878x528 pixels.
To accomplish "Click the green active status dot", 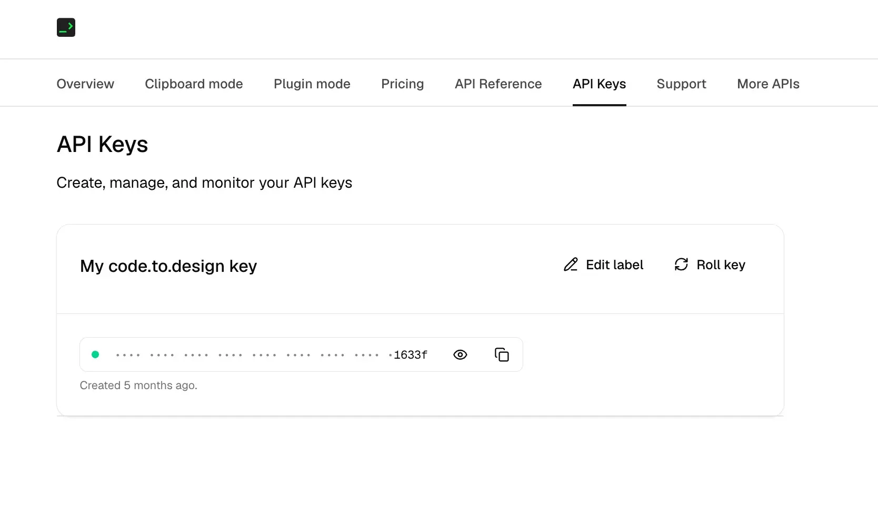I will (x=95, y=354).
